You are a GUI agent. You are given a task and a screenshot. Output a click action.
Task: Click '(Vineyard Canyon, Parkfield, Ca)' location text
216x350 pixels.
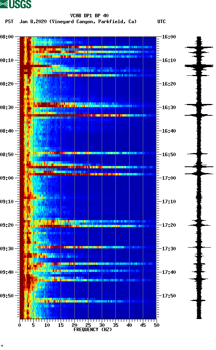(93, 22)
